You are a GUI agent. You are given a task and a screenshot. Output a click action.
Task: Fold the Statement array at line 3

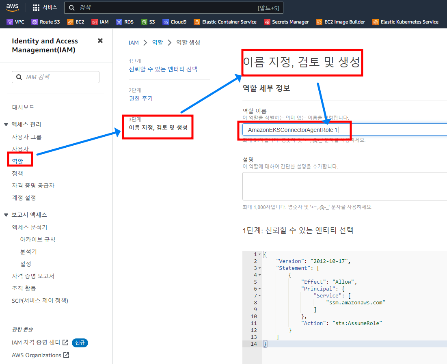coord(259,268)
